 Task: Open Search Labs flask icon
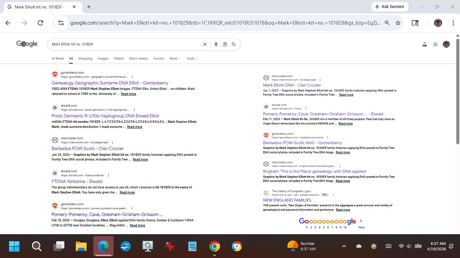pos(425,44)
